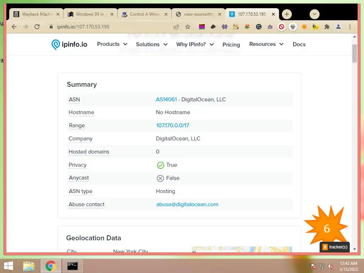Reload the ipinfo.io page
364x273 pixels.
pyautogui.click(x=37, y=27)
